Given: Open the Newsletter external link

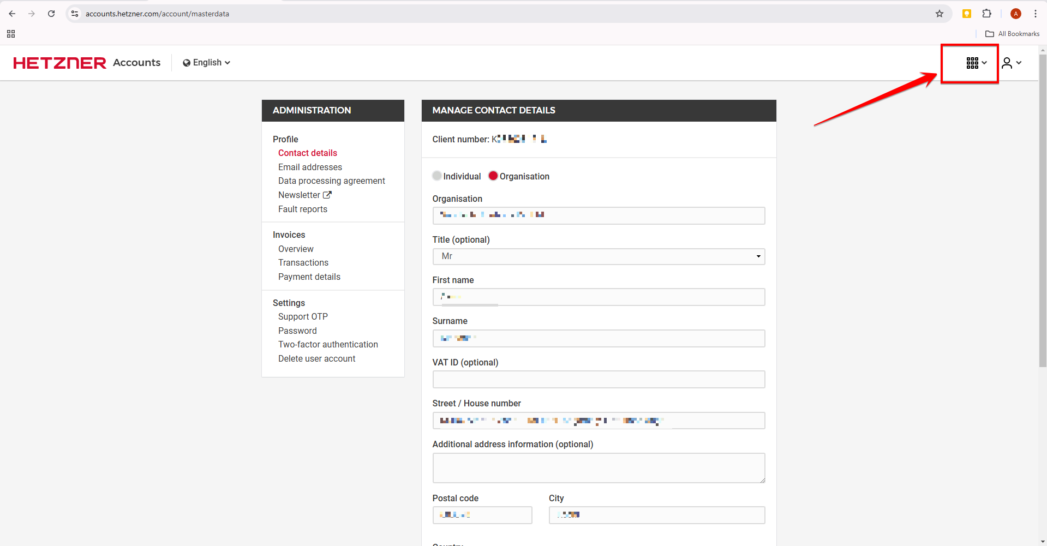Looking at the screenshot, I should coord(304,195).
